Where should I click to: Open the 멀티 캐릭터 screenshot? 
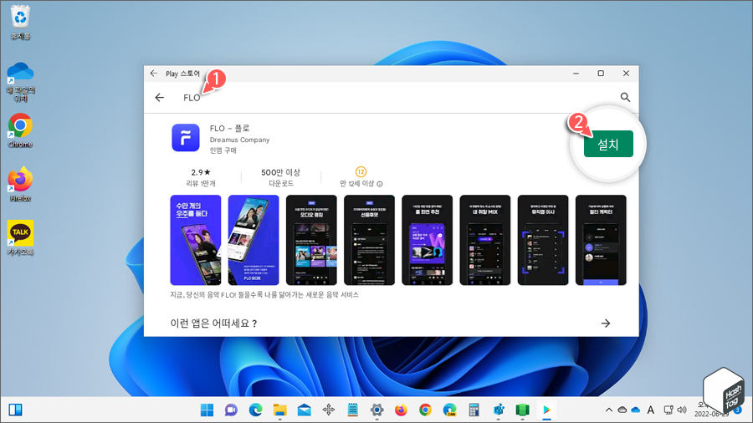click(x=601, y=240)
